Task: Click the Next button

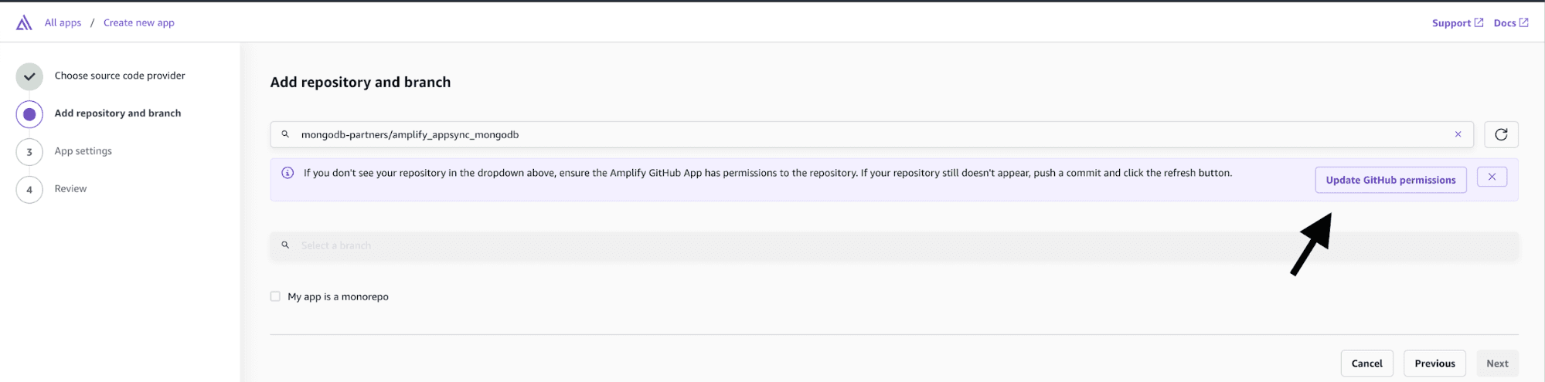Action: [1497, 363]
